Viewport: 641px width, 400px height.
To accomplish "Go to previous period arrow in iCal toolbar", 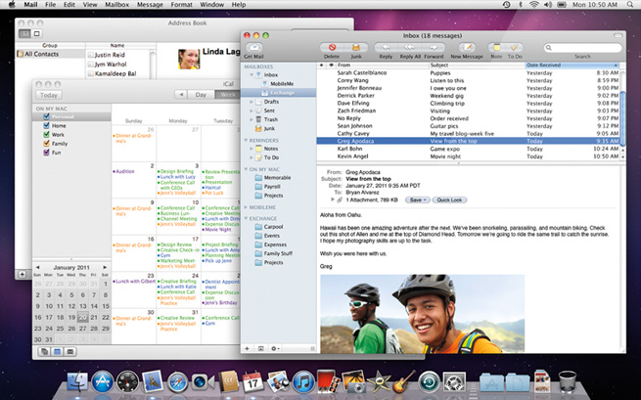I will 181,95.
